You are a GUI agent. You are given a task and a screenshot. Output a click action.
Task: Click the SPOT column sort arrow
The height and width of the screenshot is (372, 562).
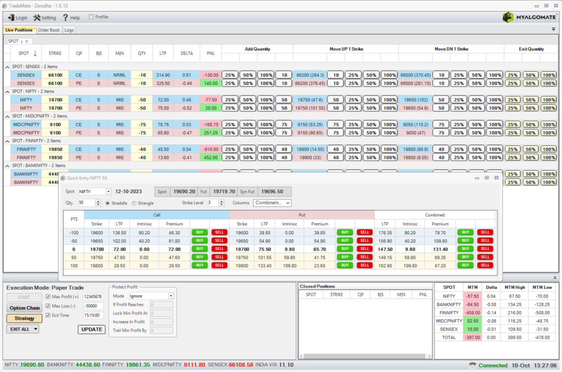tap(35, 53)
